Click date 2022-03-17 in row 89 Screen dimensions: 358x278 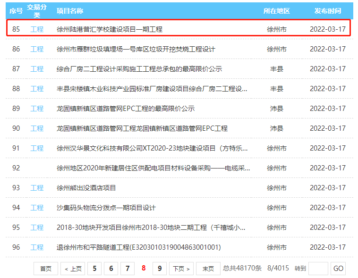click(328, 109)
